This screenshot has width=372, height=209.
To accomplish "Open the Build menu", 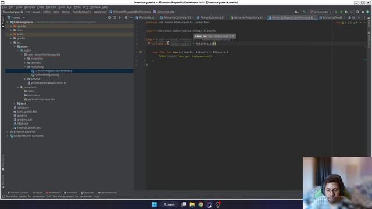I will (x=62, y=8).
